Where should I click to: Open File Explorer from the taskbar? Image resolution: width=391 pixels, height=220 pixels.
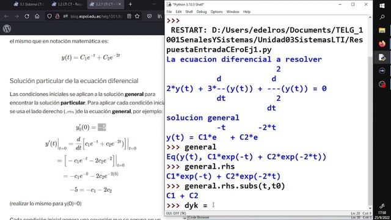[x=382, y=31]
